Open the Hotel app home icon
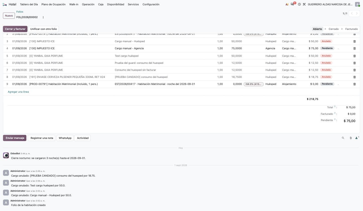The height and width of the screenshot is (211, 363). pyautogui.click(x=5, y=4)
